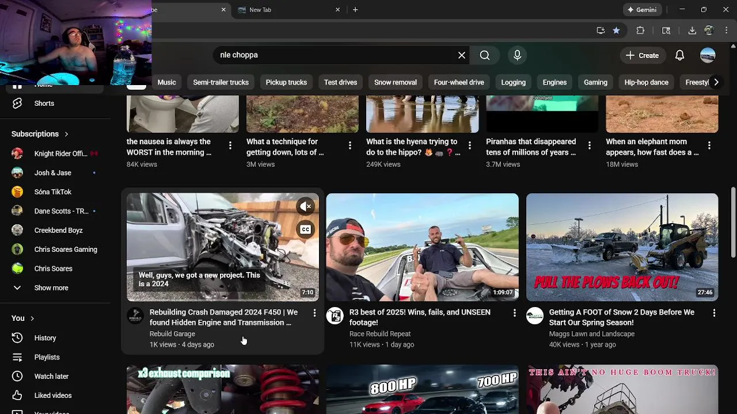
Task: Select the Snow removal chip
Action: coord(395,82)
